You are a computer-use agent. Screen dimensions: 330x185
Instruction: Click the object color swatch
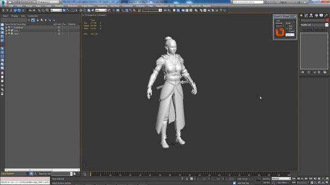pyautogui.click(x=327, y=21)
